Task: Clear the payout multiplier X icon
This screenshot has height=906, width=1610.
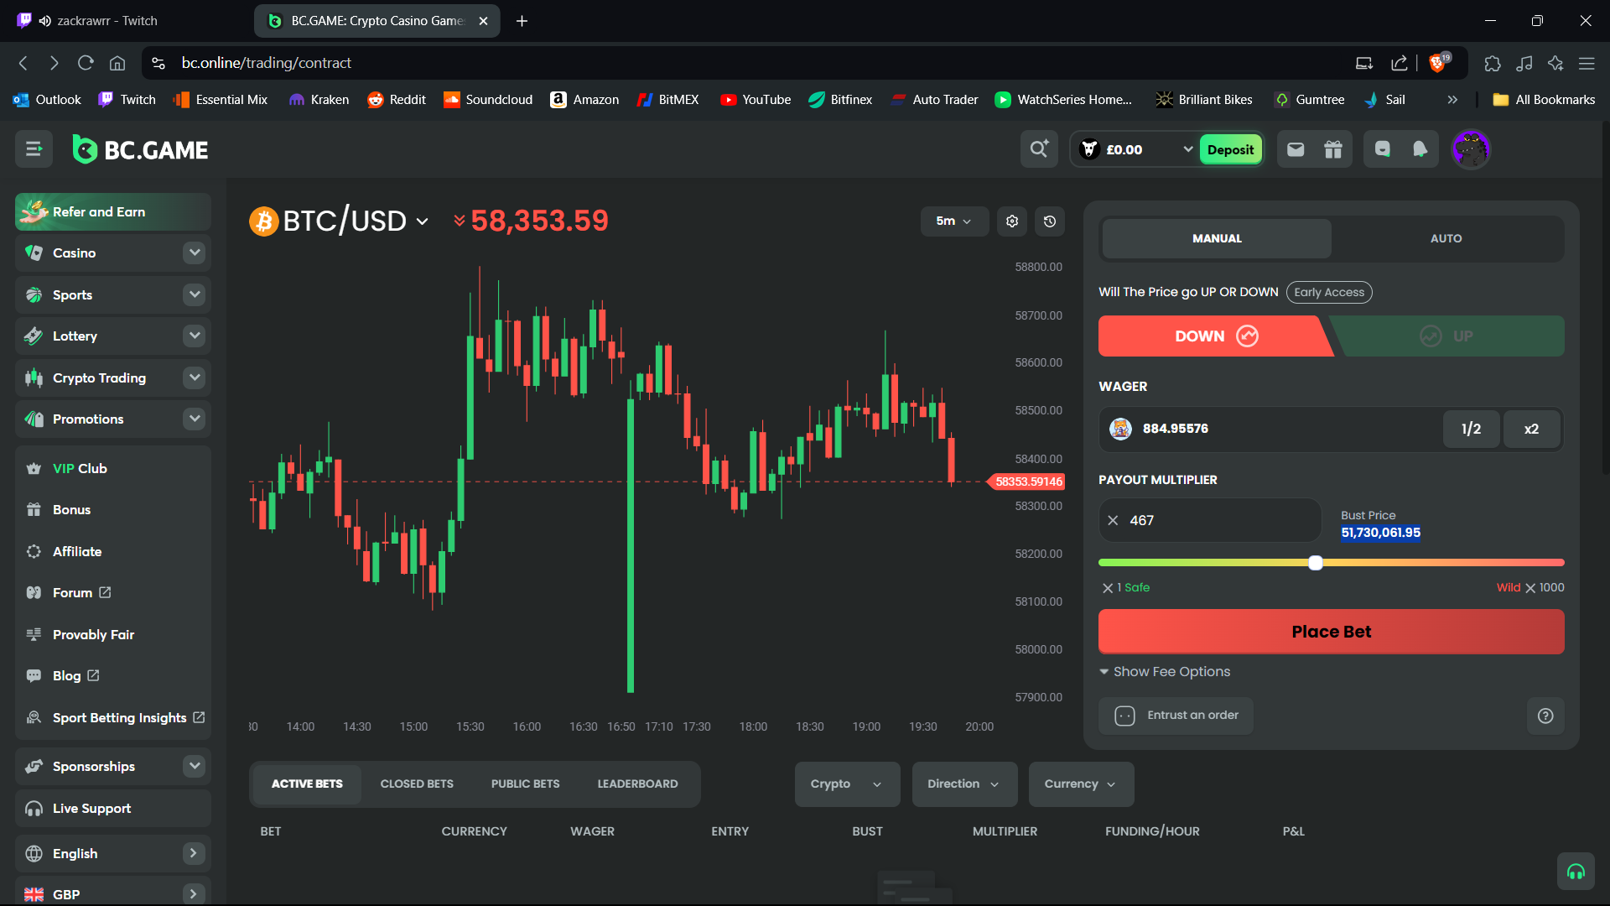Action: [x=1113, y=520]
